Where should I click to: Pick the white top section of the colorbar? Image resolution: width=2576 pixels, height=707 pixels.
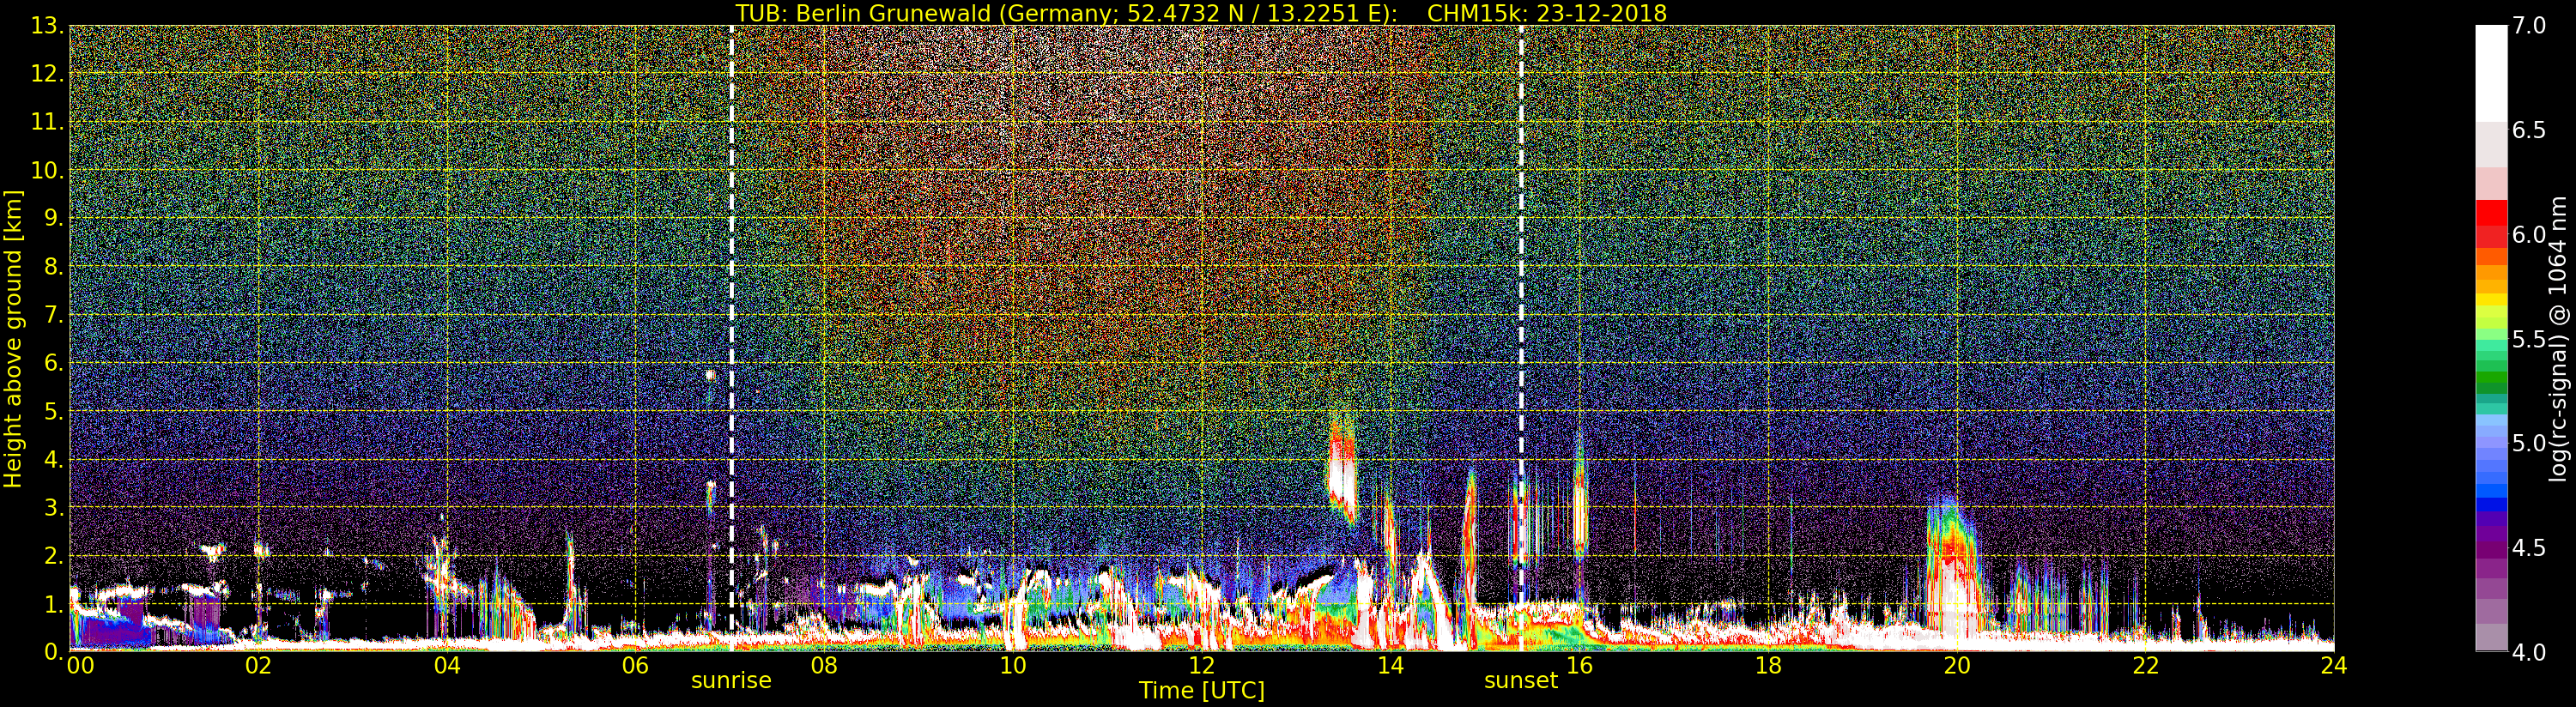pyautogui.click(x=2490, y=70)
